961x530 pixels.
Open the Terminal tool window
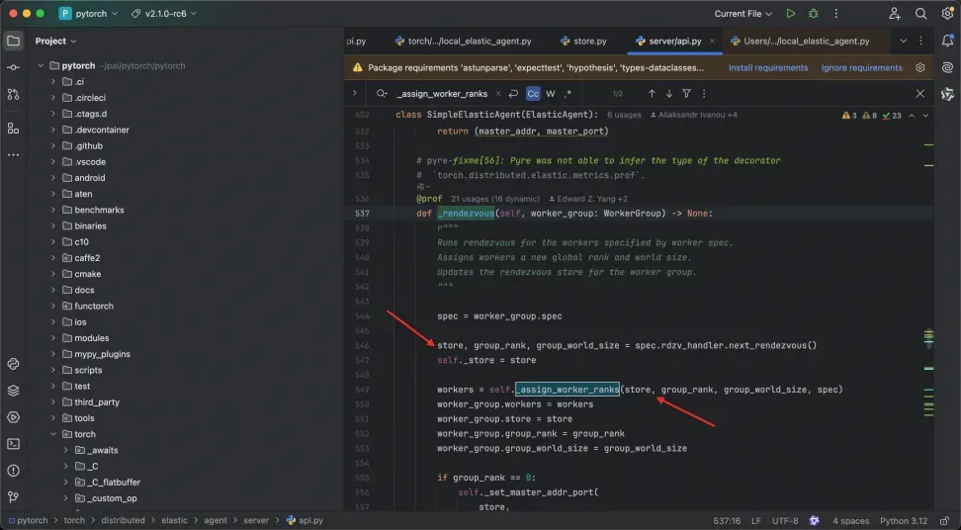(x=13, y=444)
